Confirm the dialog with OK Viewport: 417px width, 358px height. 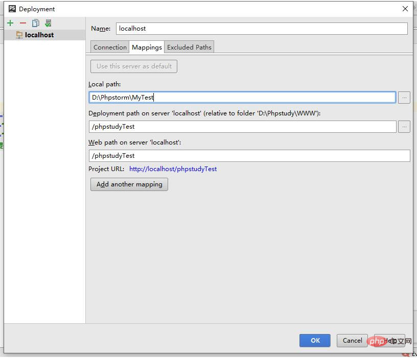pos(315,341)
